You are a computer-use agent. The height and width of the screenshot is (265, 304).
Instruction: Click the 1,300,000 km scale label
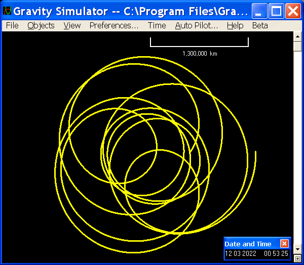point(200,54)
